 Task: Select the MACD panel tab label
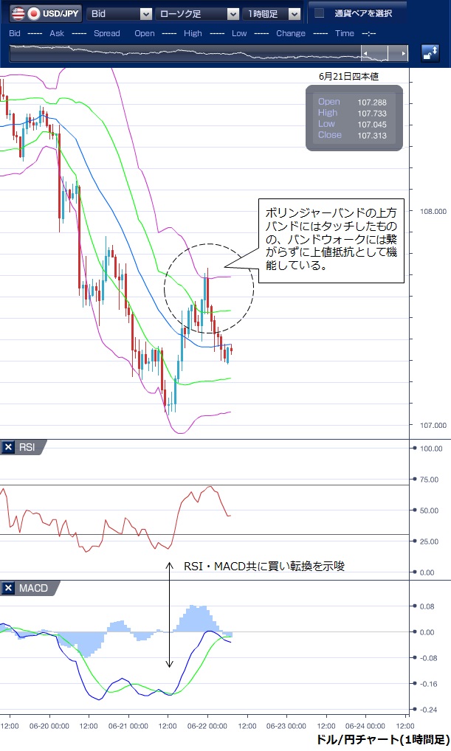pos(32,588)
